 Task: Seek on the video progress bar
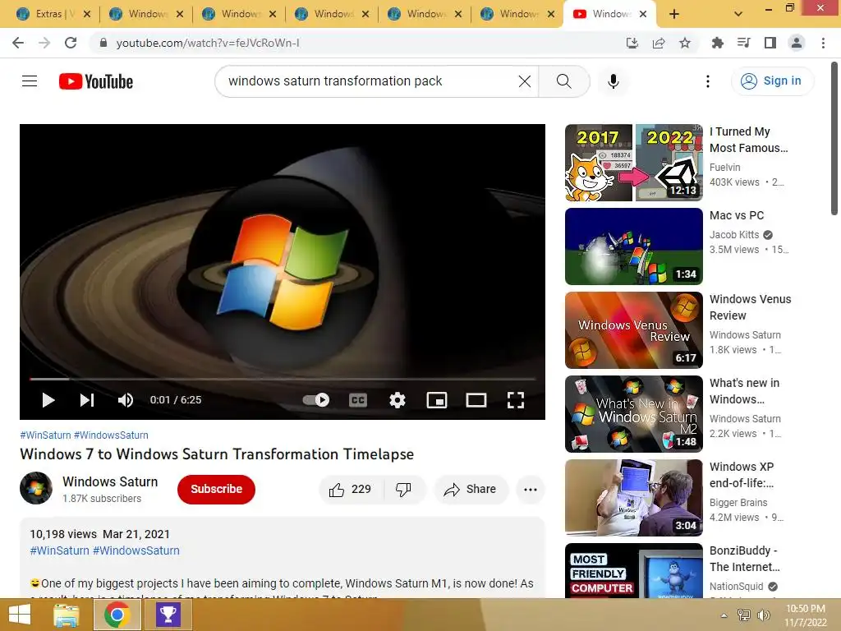point(283,379)
